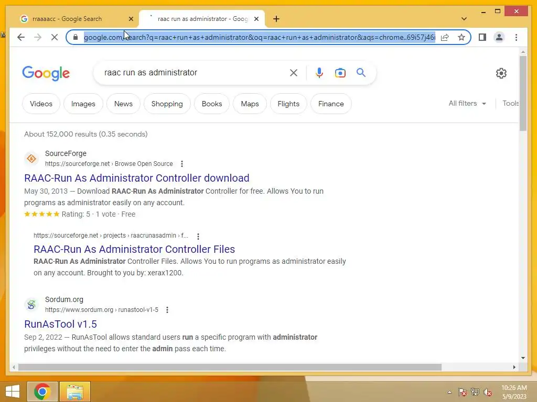Click the sordum.org runastool-v1-5 URL
This screenshot has width=537, height=402.
tap(102, 310)
